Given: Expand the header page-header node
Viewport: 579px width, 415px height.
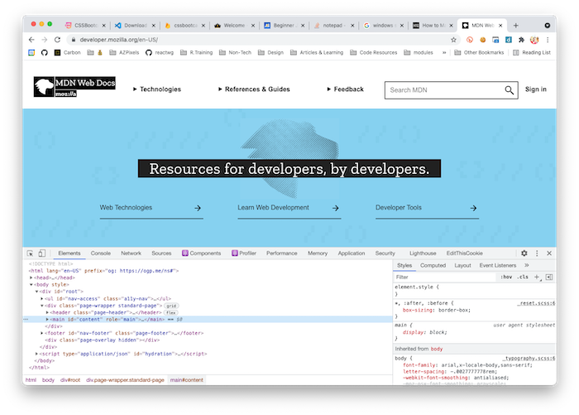Looking at the screenshot, I should [x=47, y=312].
